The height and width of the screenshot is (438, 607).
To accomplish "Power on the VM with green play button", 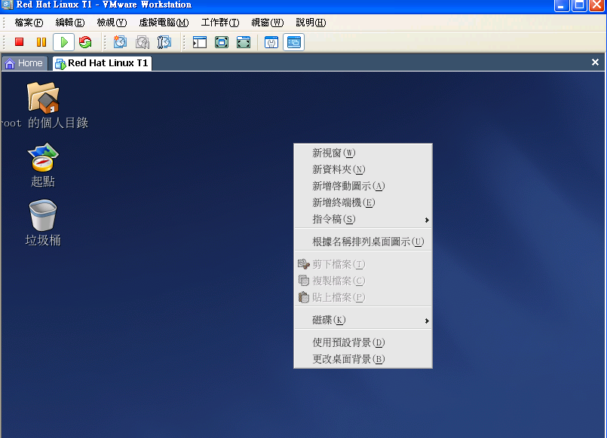I will pos(64,41).
